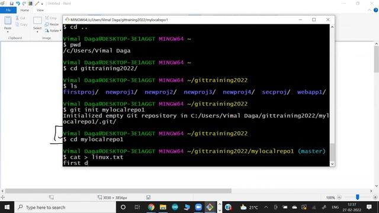Click the Get Help question mark taskbar icon
This screenshot has width=379, height=213.
(x=228, y=207)
